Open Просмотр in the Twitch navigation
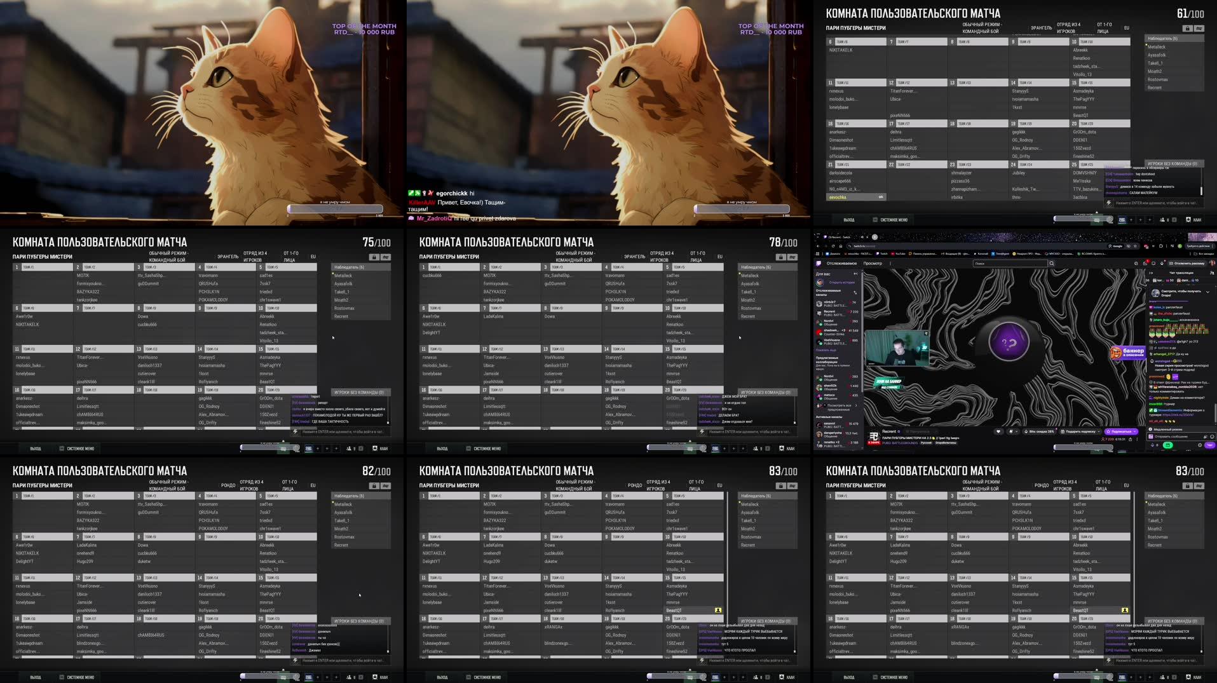This screenshot has width=1217, height=683. [x=873, y=264]
